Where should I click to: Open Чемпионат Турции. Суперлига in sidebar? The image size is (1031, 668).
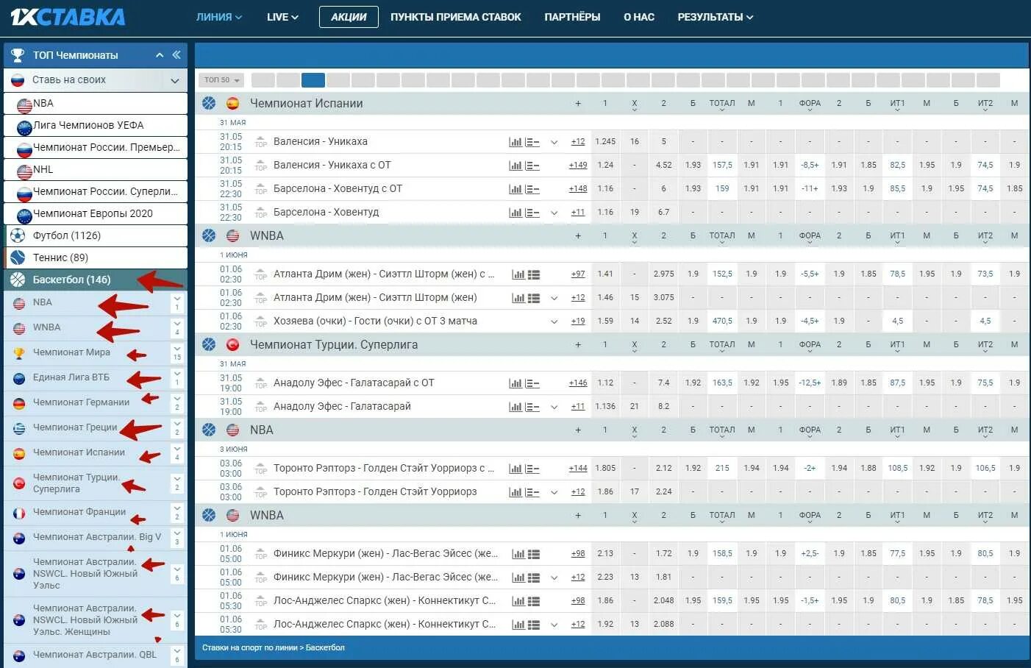(x=76, y=483)
